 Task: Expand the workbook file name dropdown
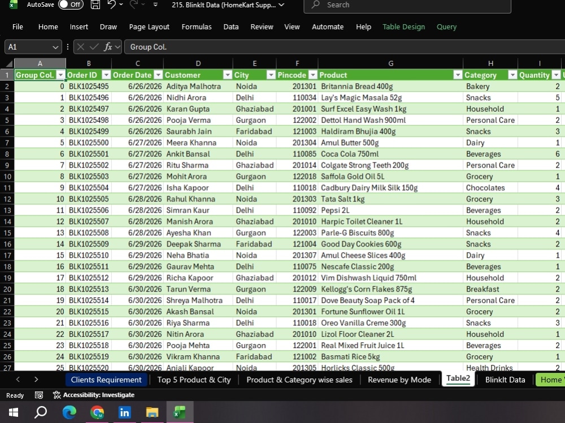(281, 5)
